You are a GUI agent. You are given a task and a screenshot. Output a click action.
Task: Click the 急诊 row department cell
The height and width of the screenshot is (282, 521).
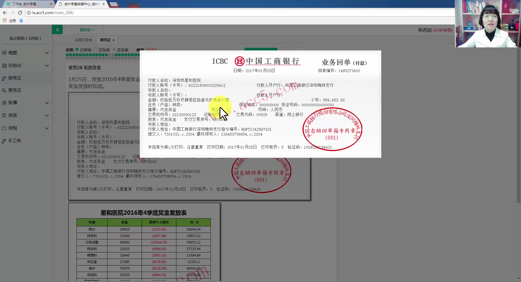click(x=92, y=268)
